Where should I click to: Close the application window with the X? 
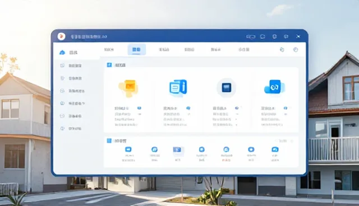point(298,36)
